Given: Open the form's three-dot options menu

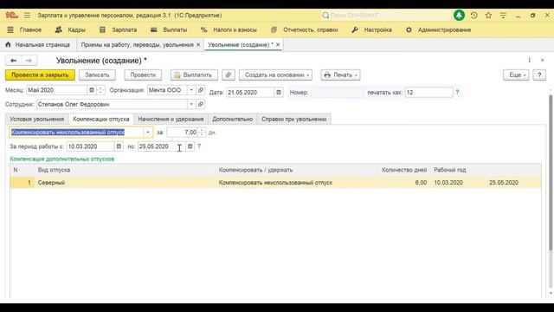Looking at the screenshot, I should pos(529,61).
